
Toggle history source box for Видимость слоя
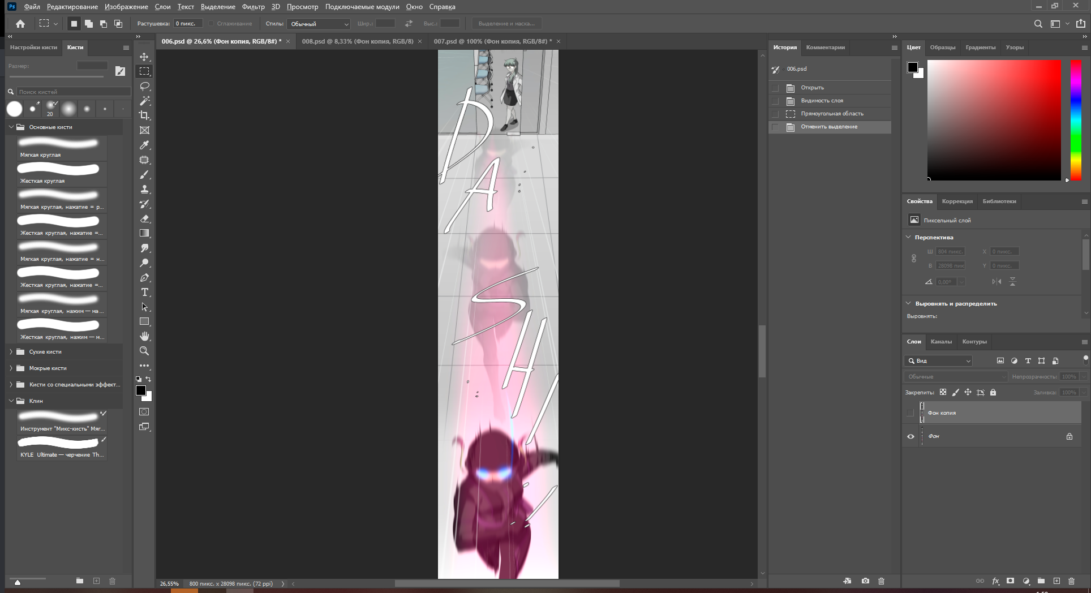775,101
